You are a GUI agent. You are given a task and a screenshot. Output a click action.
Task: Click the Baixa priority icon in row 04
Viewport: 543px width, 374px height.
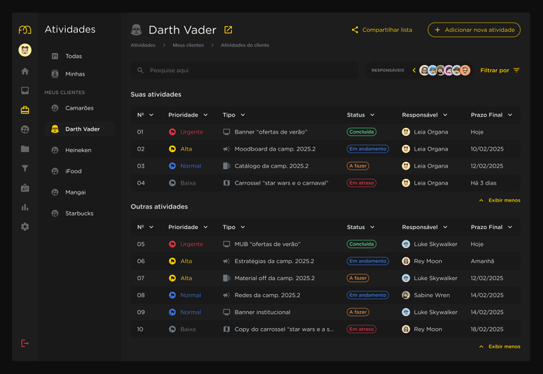[x=172, y=183]
